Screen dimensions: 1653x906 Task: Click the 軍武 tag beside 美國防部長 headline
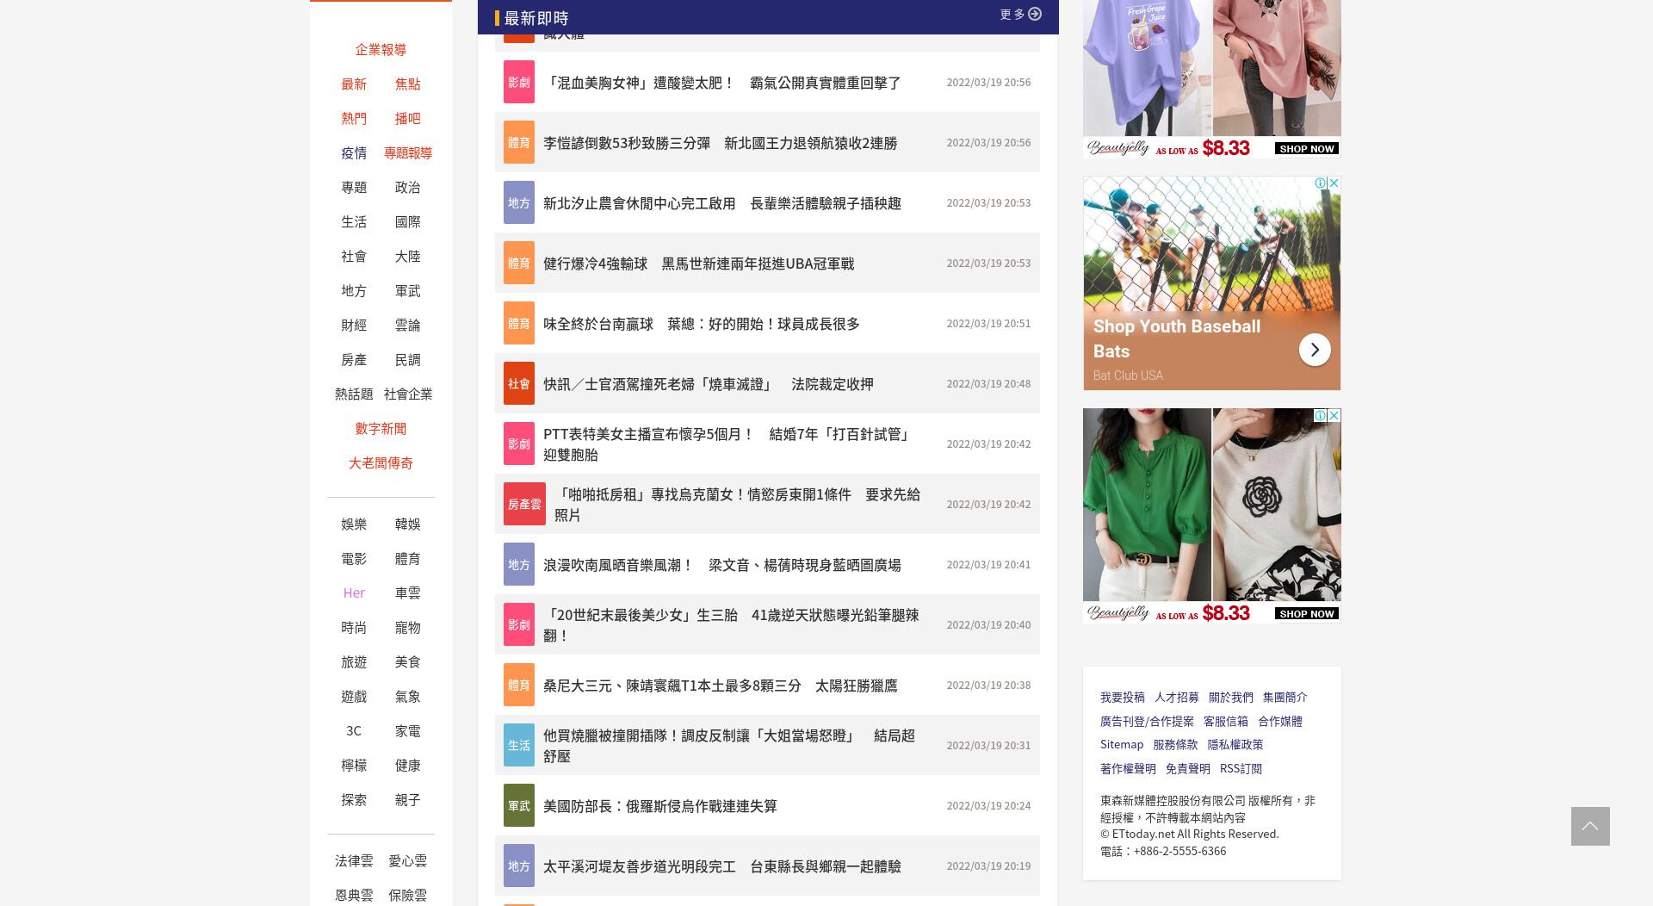519,805
